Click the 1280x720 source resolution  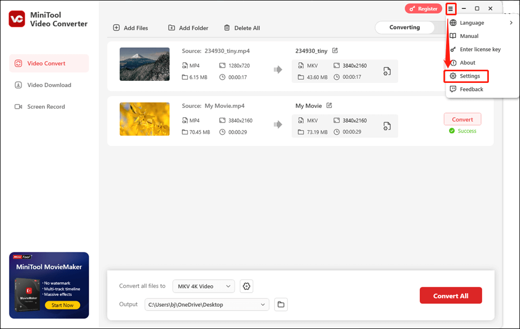[239, 65]
